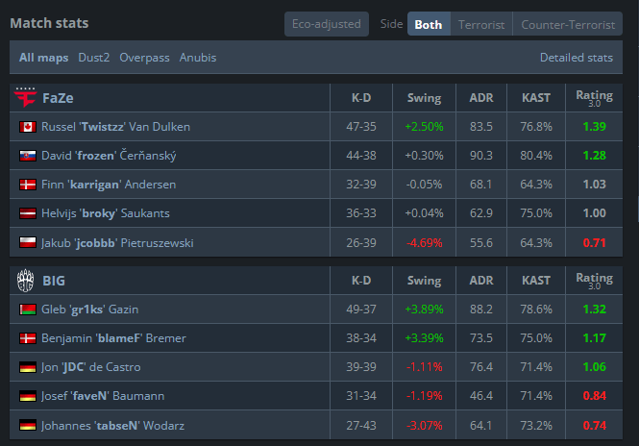Click the Slovak flag beside frozen
639x446 pixels.
27,156
